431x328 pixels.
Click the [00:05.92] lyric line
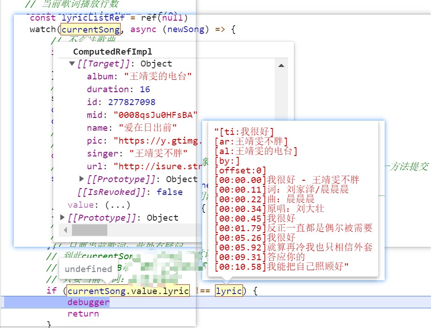tap(293, 247)
